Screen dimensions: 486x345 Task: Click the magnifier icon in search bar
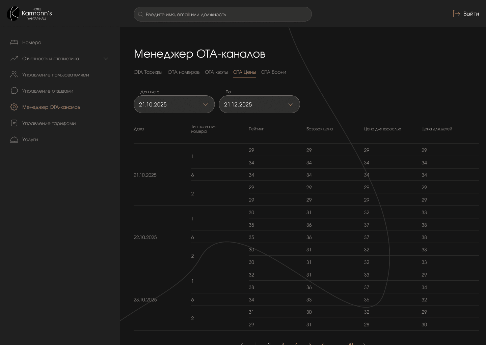point(140,14)
